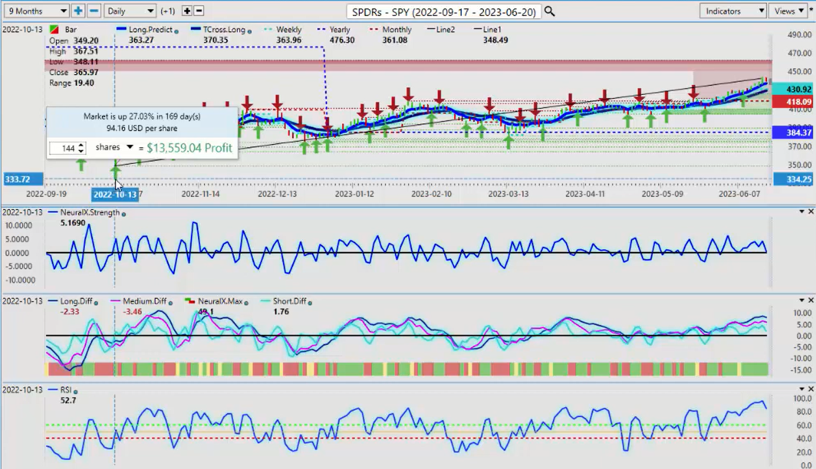Click the NeuralX.Strength legend label

(90, 212)
